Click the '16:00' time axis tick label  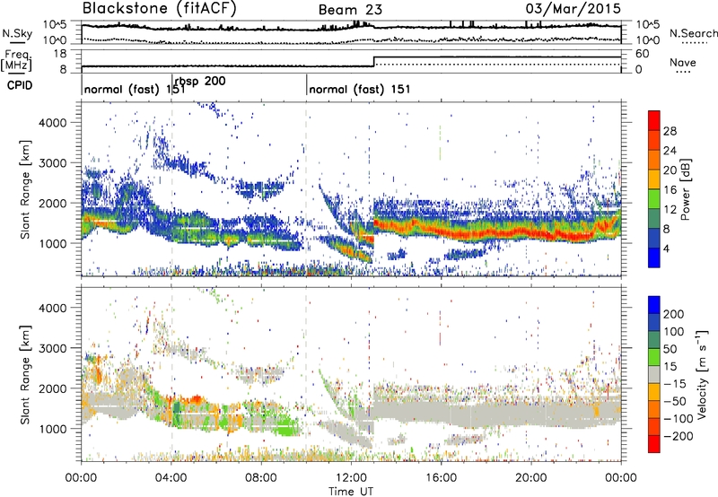pyautogui.click(x=441, y=478)
